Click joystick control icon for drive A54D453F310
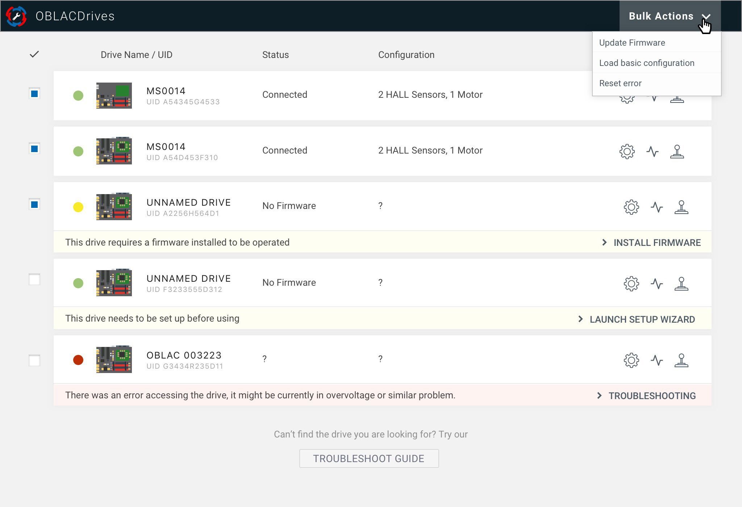 (x=677, y=151)
